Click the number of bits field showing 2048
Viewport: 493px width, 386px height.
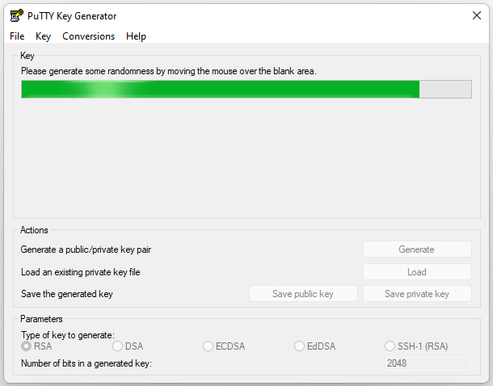click(428, 363)
